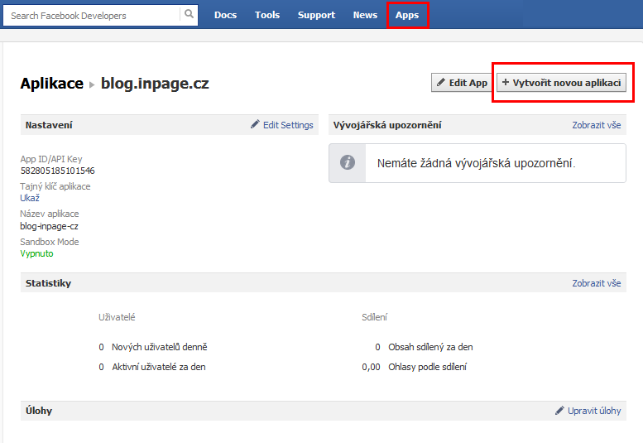643x443 pixels.
Task: Click the Sdílení column label
Action: [x=374, y=317]
